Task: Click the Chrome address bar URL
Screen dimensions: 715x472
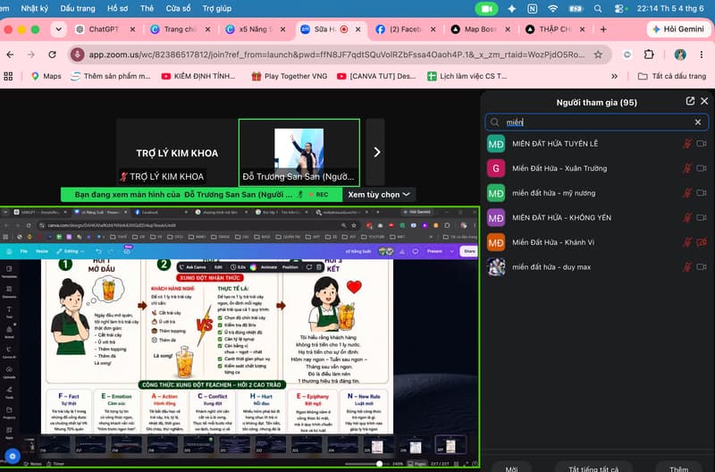Action: (x=337, y=55)
